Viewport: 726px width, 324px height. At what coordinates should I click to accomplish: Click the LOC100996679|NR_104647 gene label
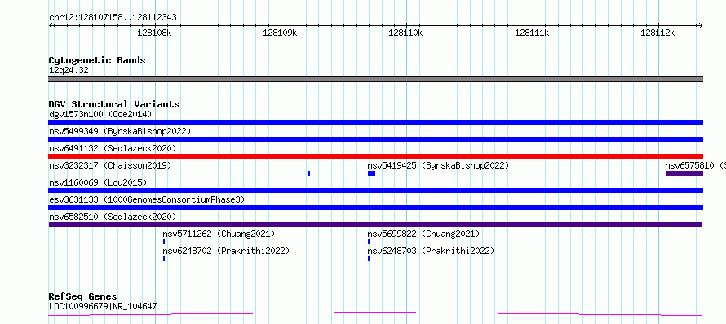(x=103, y=306)
